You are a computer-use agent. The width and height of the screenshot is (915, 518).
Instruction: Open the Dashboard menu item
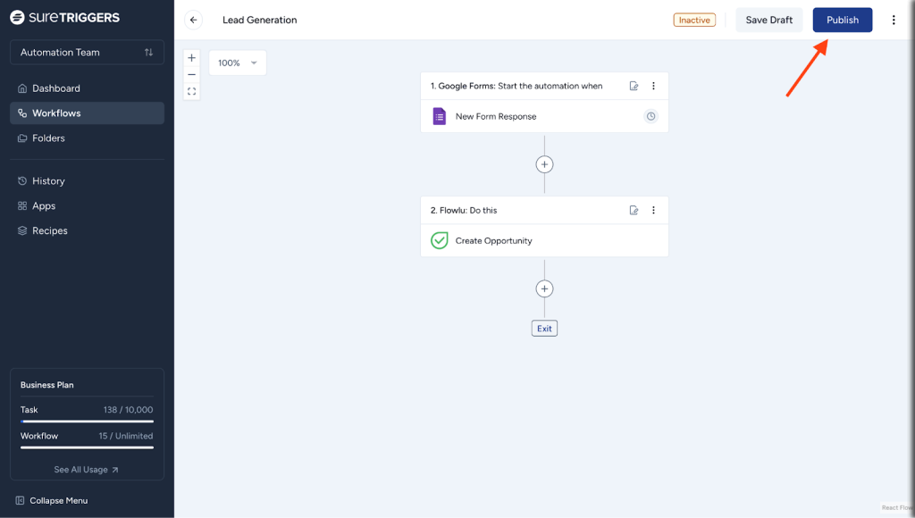coord(56,88)
